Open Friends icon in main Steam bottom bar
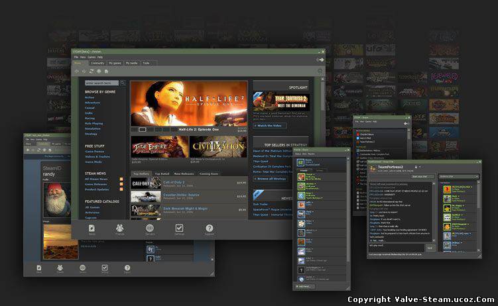Screen dimensions: 498x306 (120, 229)
